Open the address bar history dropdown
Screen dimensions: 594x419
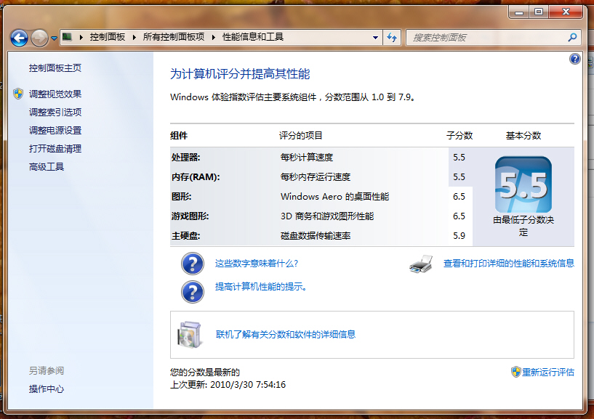pyautogui.click(x=375, y=38)
